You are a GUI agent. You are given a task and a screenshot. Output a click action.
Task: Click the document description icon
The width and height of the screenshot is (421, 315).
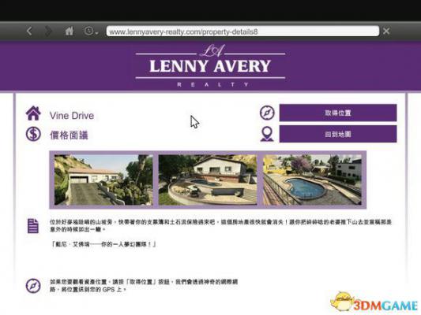click(32, 226)
